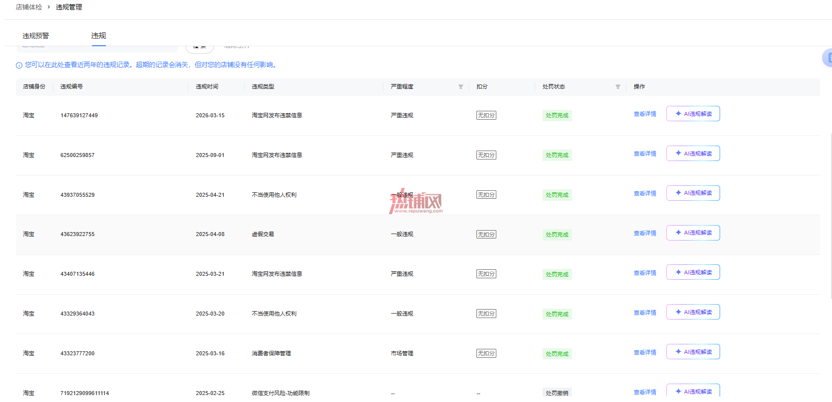Open AI违规解读 for violation 147639127449
The height and width of the screenshot is (402, 832).
693,114
